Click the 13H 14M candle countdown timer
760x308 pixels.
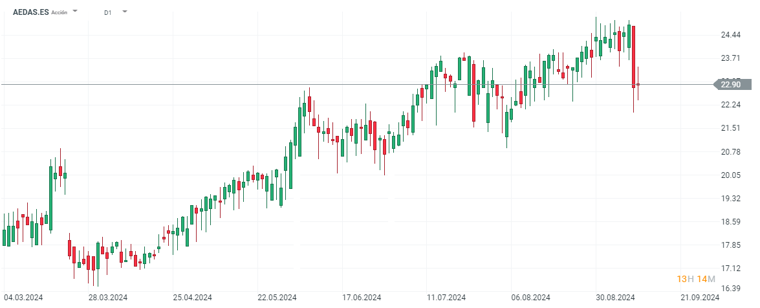(695, 279)
